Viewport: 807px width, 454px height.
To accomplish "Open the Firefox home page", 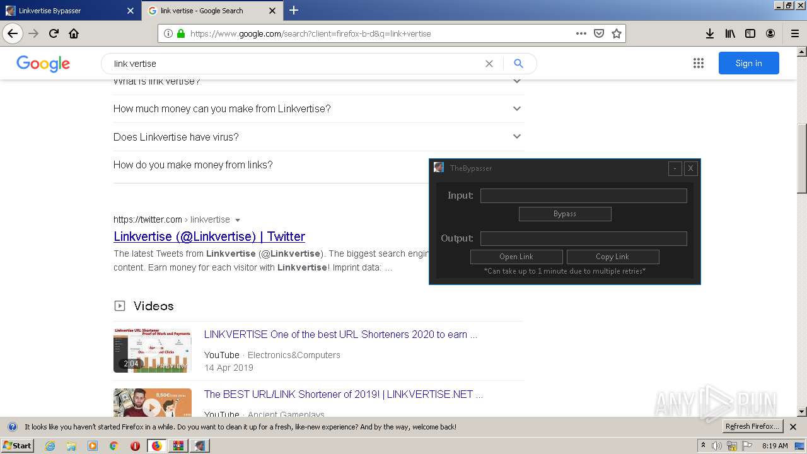I will (74, 33).
